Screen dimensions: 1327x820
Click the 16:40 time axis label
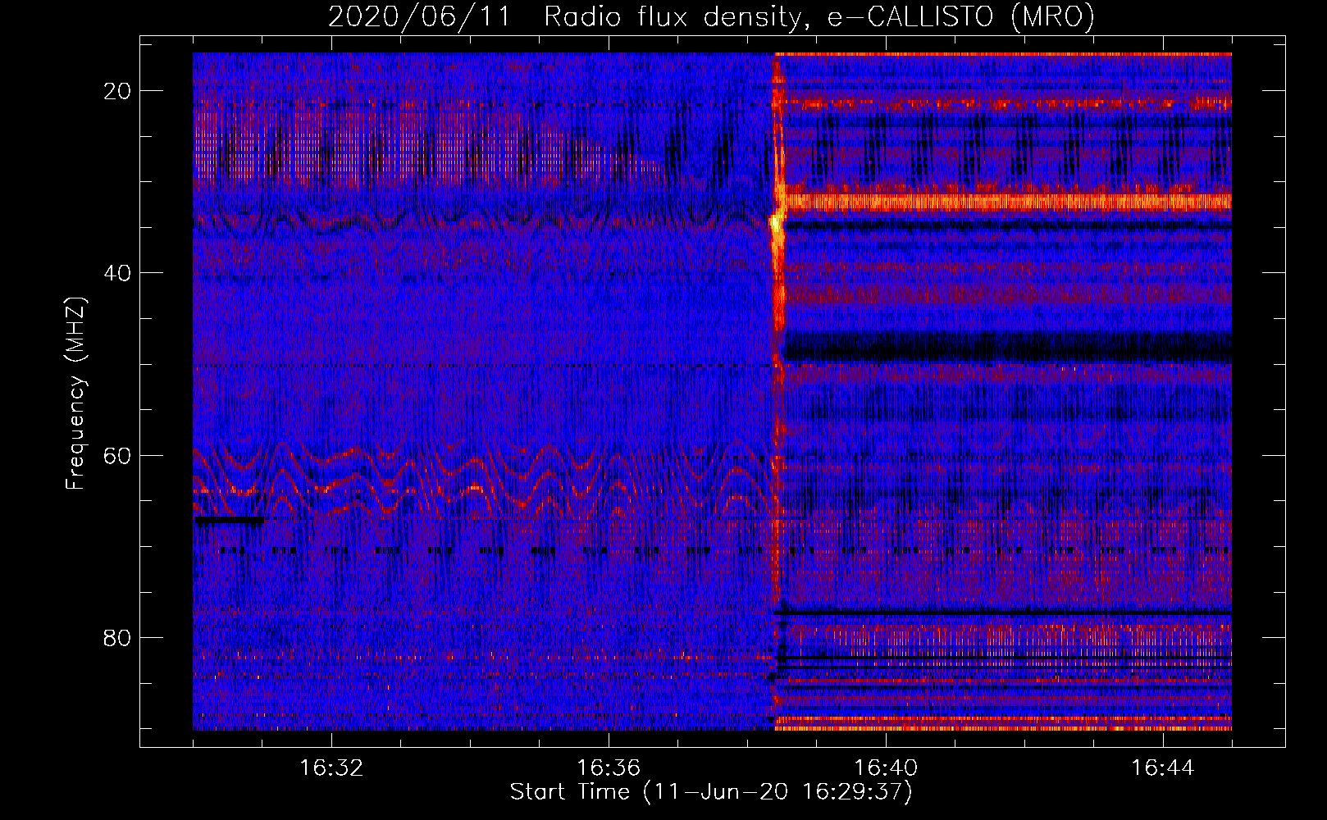[x=886, y=768]
